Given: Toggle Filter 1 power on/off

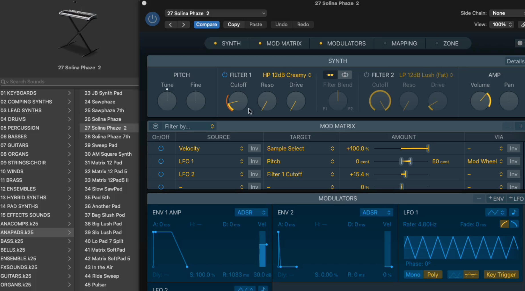Looking at the screenshot, I should [225, 75].
